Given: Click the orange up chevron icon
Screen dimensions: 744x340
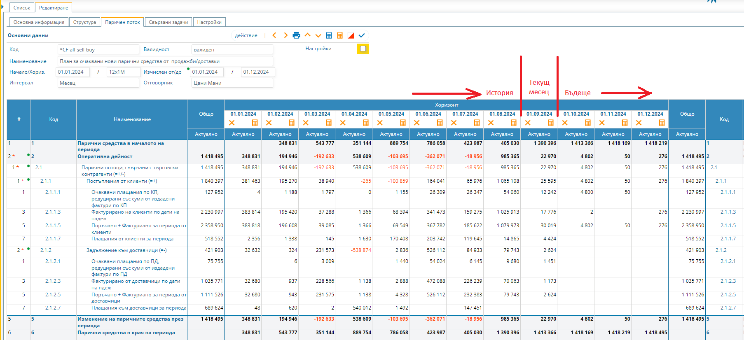Looking at the screenshot, I should click(x=307, y=35).
